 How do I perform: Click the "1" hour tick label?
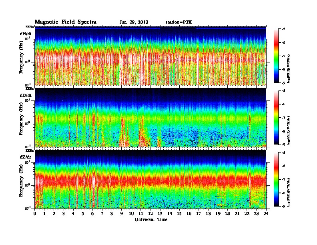(x=44, y=213)
